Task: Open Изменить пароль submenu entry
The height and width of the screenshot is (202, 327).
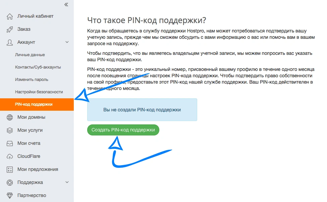Action: tap(32, 80)
